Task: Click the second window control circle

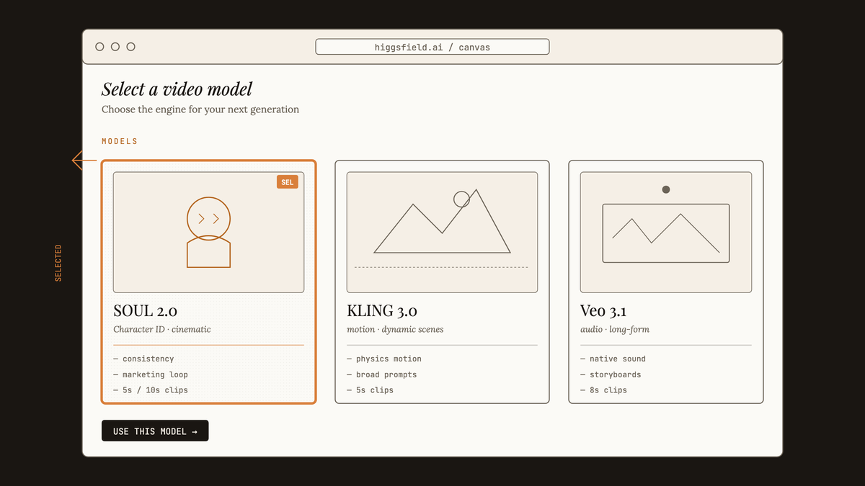Action: click(x=115, y=47)
